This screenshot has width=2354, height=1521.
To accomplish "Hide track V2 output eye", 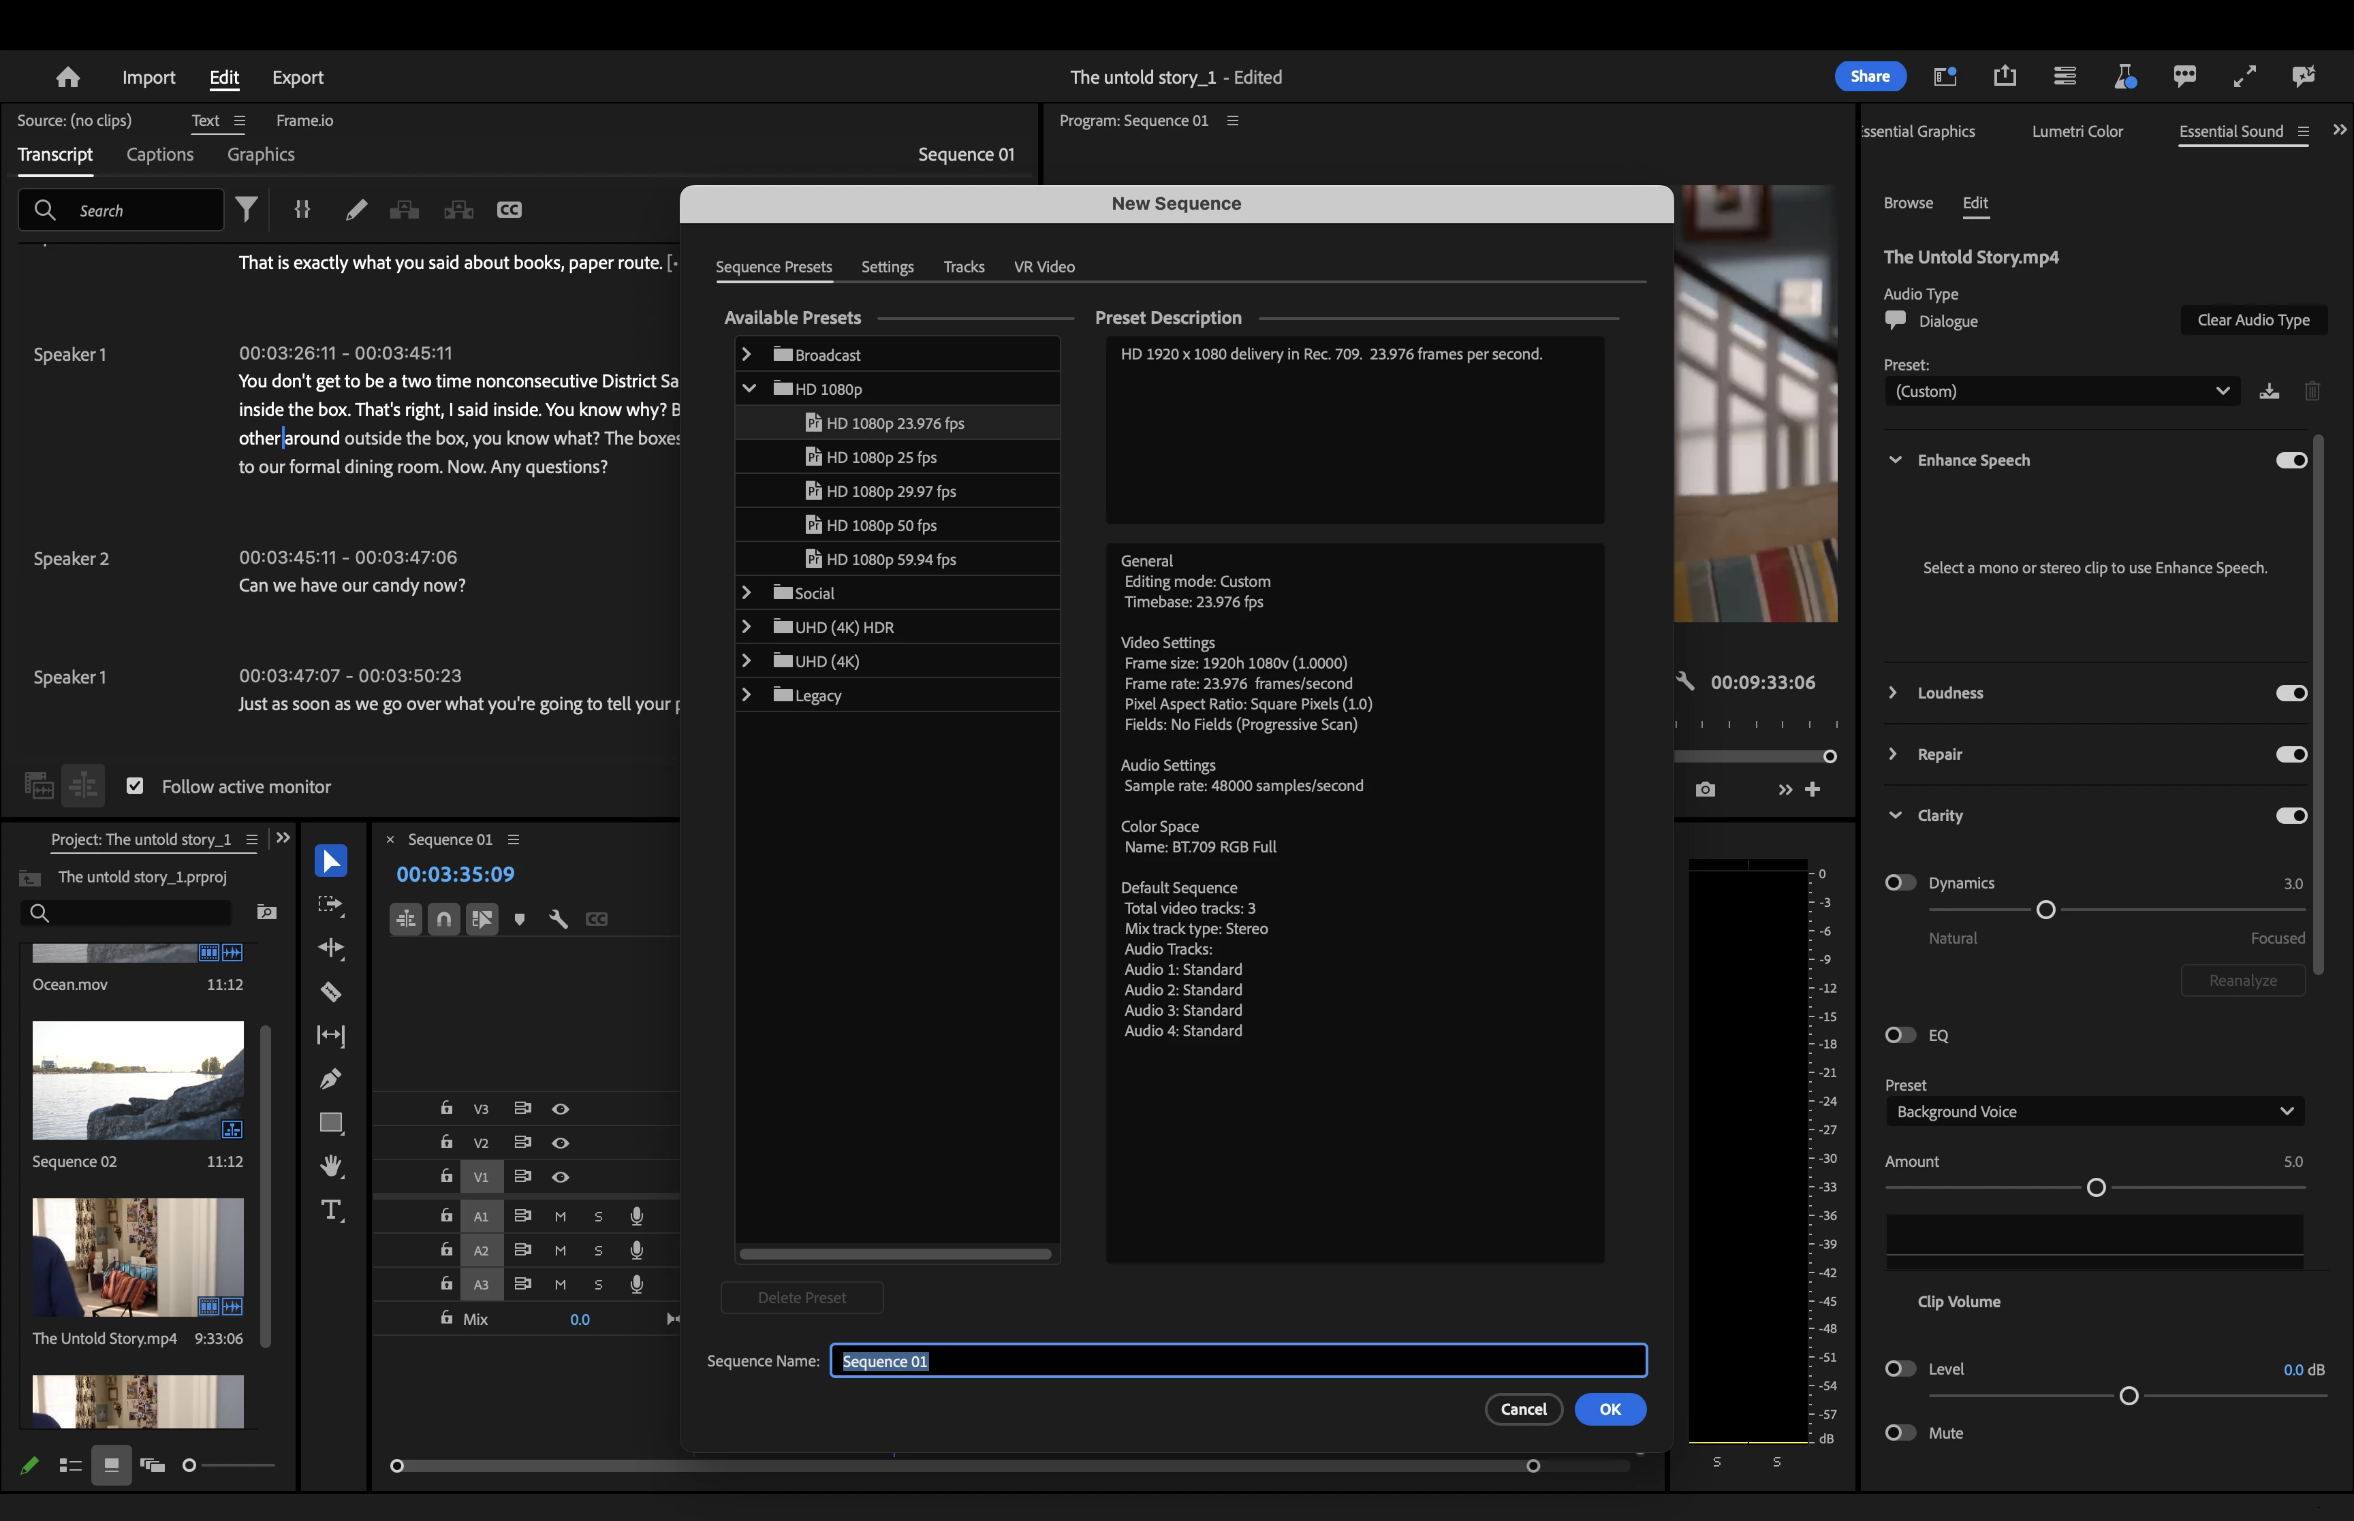I will (560, 1142).
